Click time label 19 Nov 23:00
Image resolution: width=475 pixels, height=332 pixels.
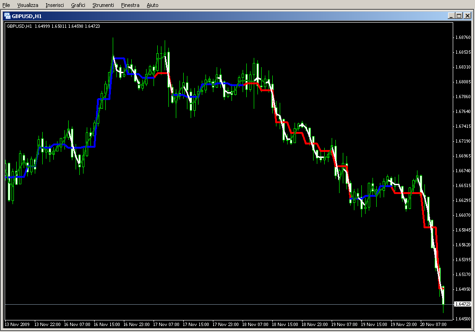point(404,325)
